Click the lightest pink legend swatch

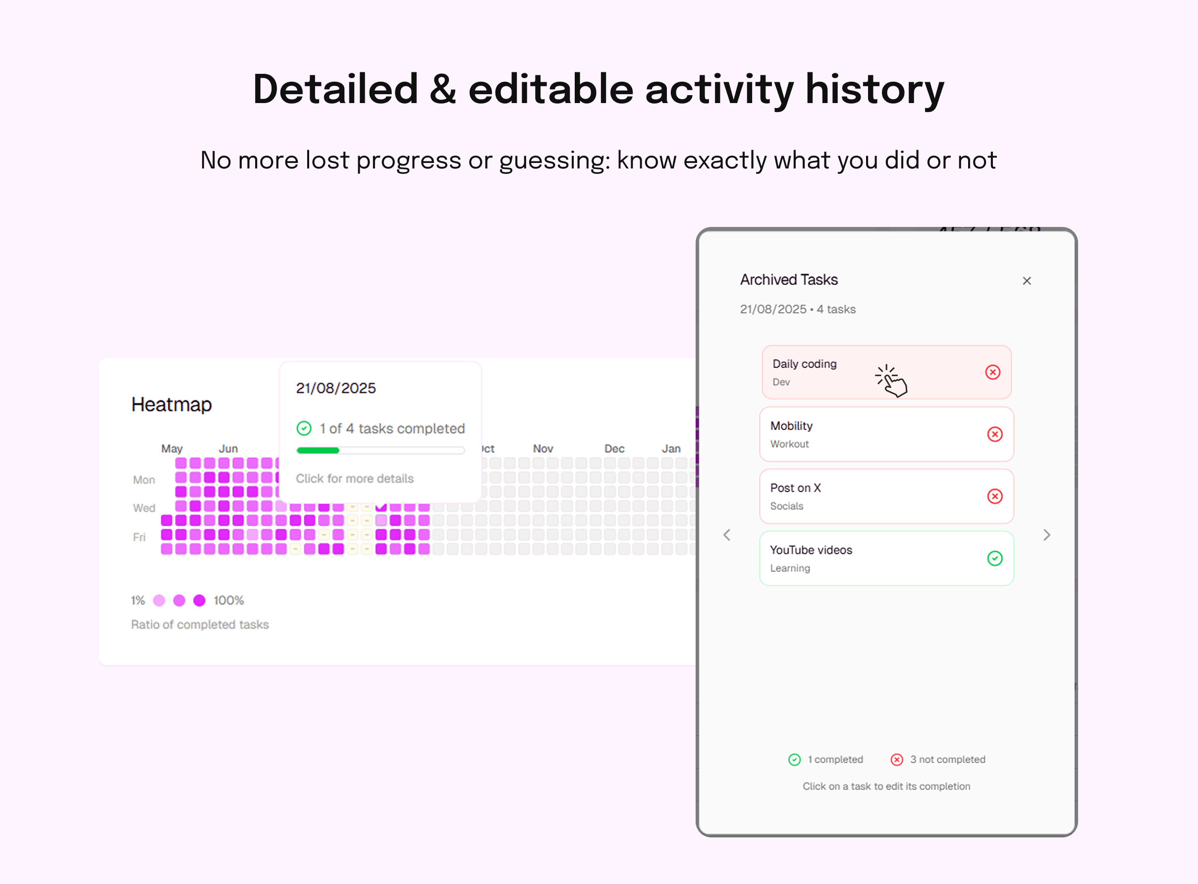159,601
